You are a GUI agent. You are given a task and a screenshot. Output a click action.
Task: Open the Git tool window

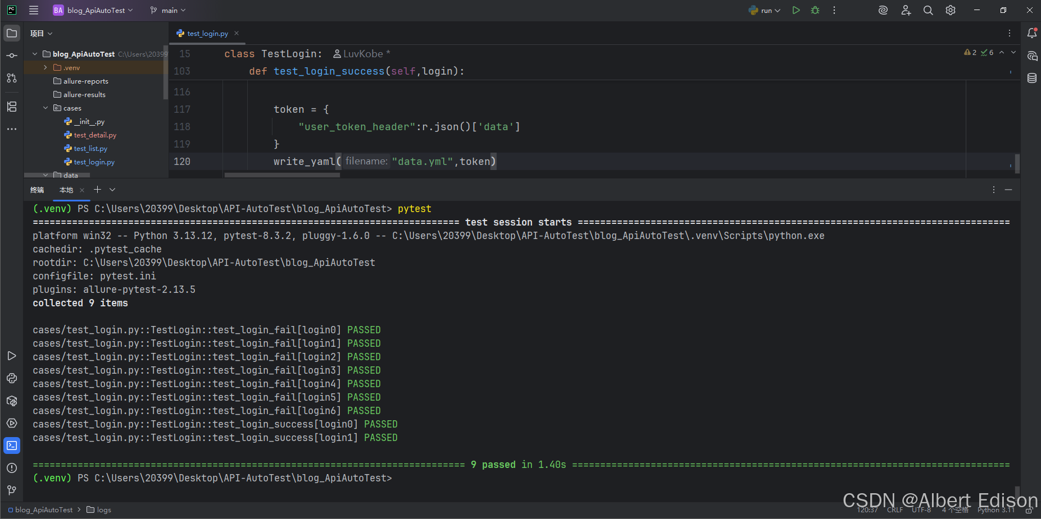12,490
